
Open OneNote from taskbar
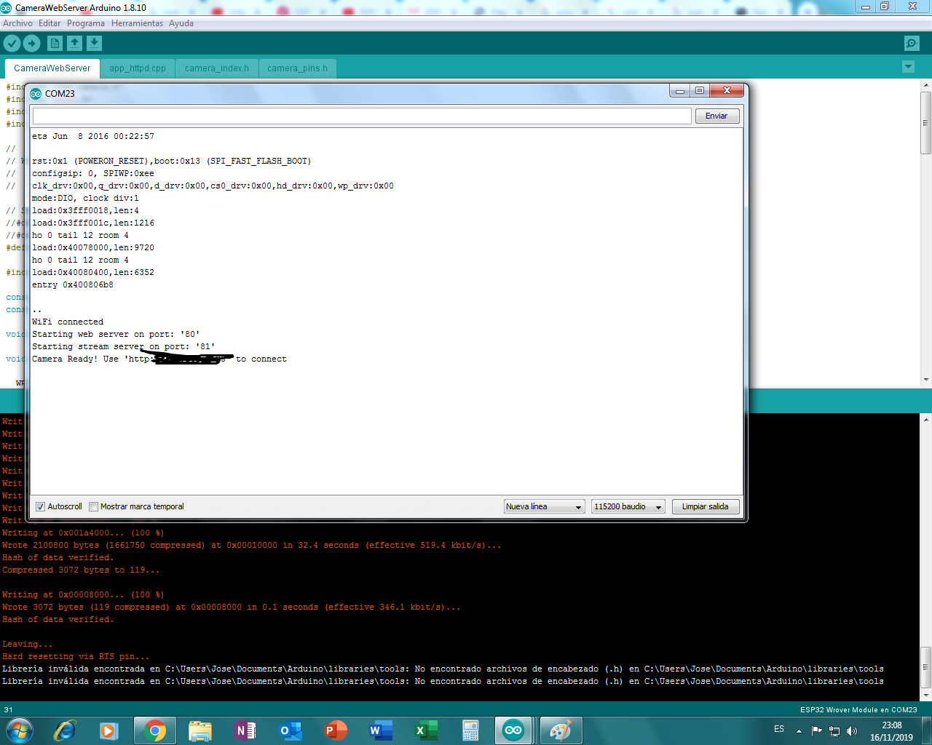[x=245, y=730]
